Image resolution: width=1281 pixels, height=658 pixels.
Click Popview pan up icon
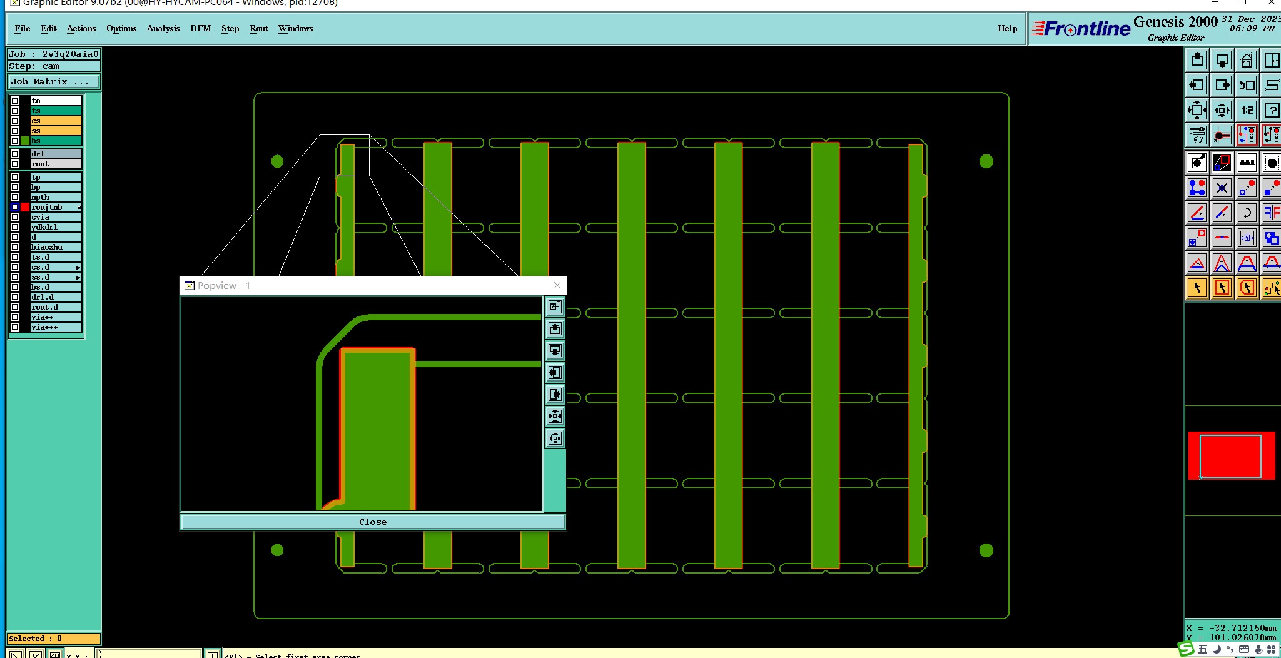coord(555,328)
